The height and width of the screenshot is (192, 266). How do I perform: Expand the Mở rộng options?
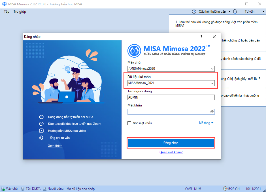pyautogui.click(x=206, y=123)
